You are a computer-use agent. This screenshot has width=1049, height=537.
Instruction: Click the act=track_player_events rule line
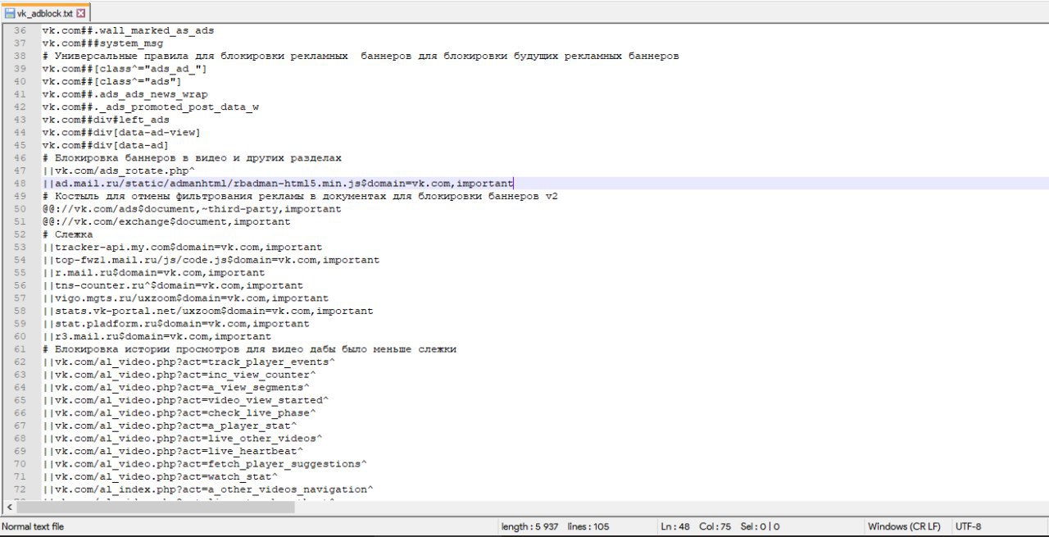(188, 362)
